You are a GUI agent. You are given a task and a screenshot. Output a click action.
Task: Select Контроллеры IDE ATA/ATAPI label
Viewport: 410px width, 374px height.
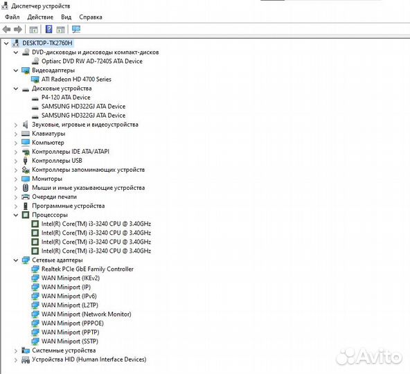click(x=71, y=152)
